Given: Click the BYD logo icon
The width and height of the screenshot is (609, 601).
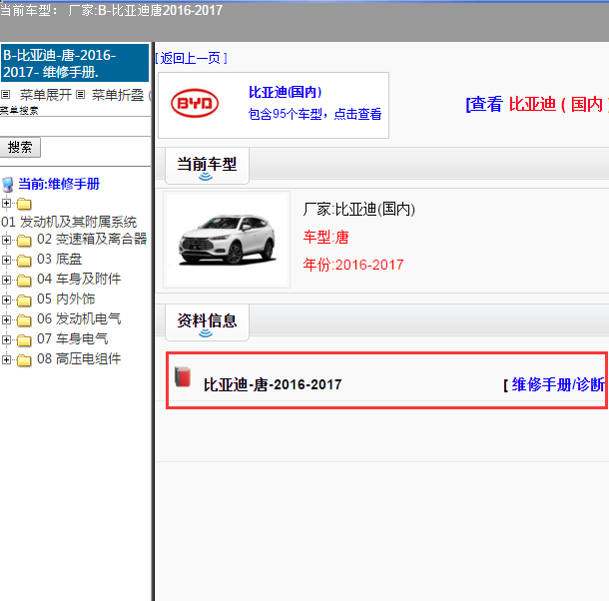Looking at the screenshot, I should pyautogui.click(x=195, y=104).
